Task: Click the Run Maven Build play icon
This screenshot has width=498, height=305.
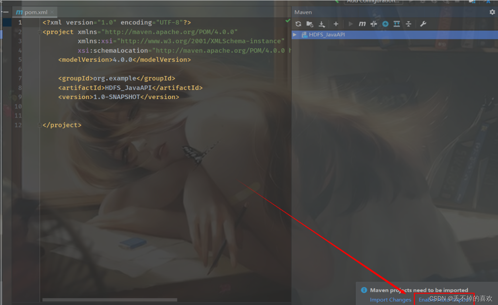Action: tap(351, 24)
